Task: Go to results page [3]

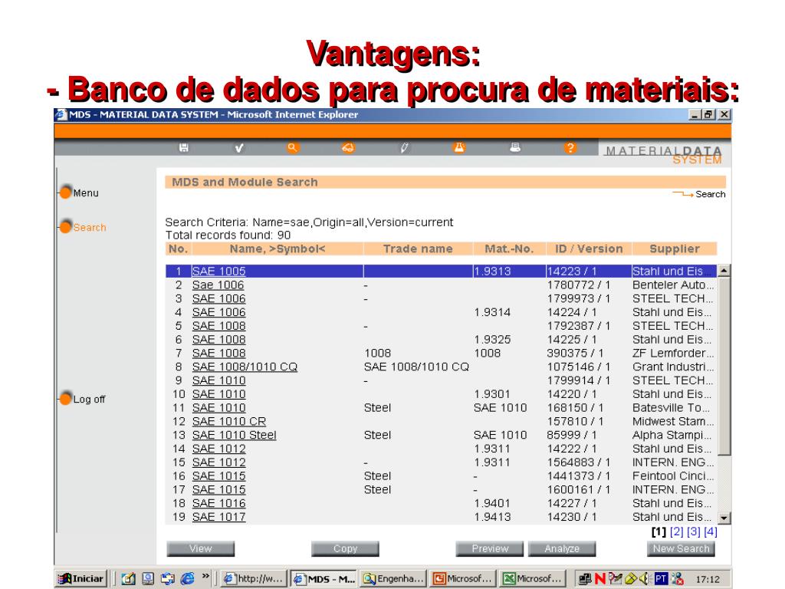Action: pyautogui.click(x=693, y=531)
